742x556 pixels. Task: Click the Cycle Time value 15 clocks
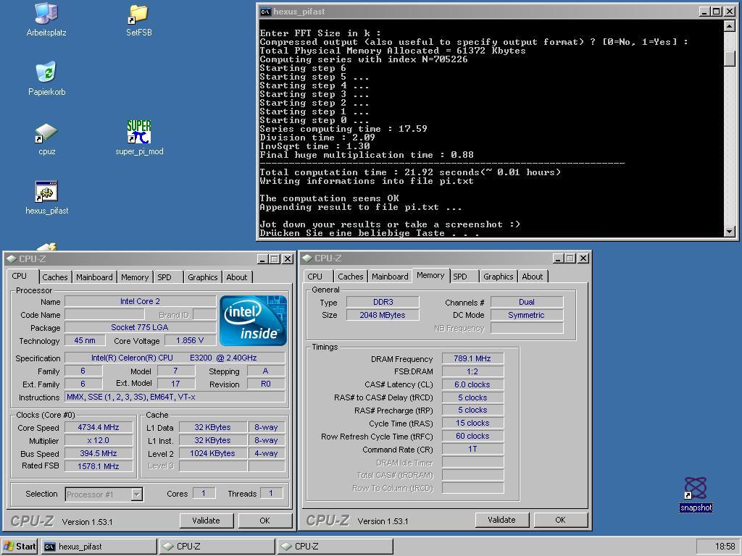[x=472, y=423]
